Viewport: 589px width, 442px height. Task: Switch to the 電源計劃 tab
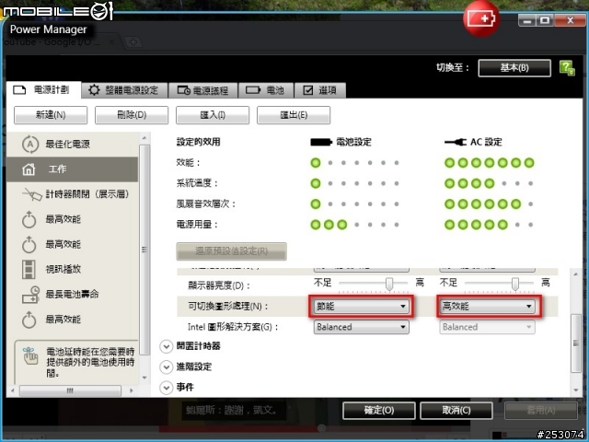point(43,90)
